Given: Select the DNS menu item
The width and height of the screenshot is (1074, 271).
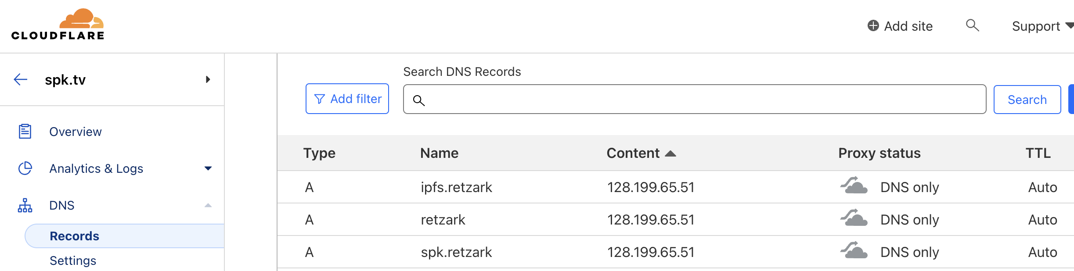Looking at the screenshot, I should [62, 205].
